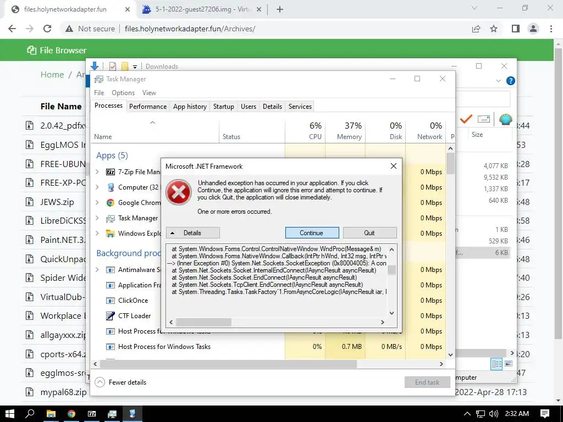
Task: Sort by the Network column header
Action: [426, 131]
